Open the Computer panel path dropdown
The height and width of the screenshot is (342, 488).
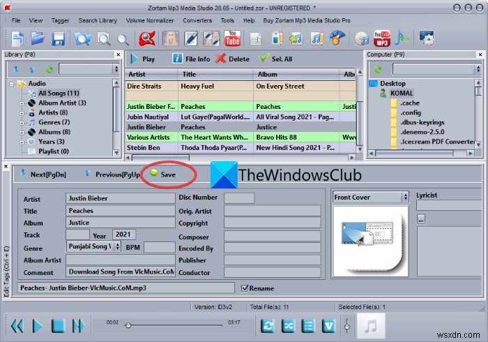(478, 69)
